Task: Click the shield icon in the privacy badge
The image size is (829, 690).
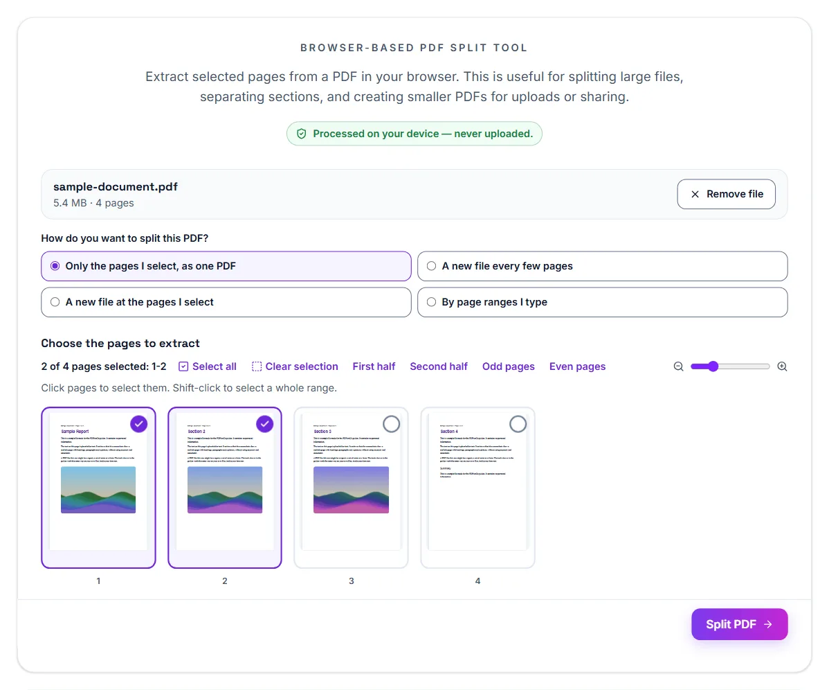Action: click(301, 134)
